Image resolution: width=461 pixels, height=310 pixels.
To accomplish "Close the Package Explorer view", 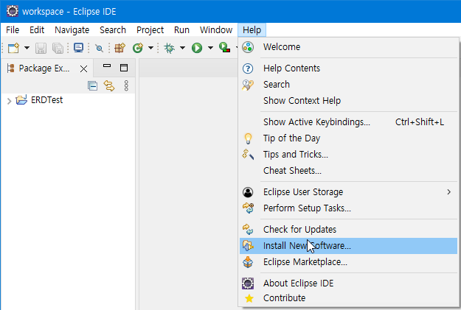I will tap(84, 69).
